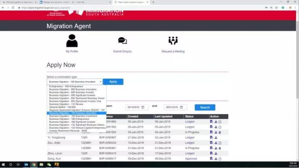The width and height of the screenshot is (299, 168).
Task: Open the calendar picker for end date
Action: coord(181,107)
